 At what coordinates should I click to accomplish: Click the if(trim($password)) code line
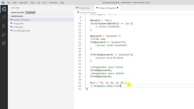click(112, 54)
